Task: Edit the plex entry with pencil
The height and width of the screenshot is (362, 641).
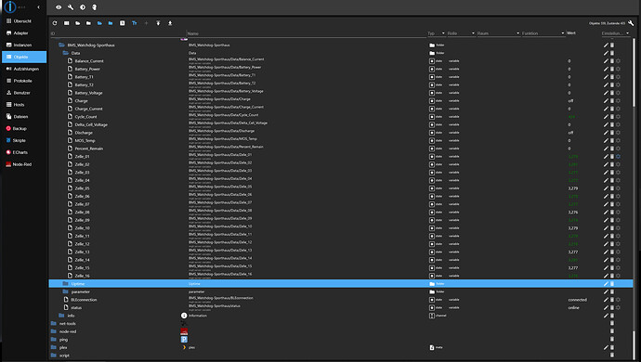Action: click(x=606, y=347)
